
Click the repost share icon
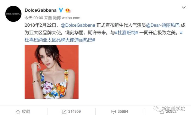(x=64, y=112)
